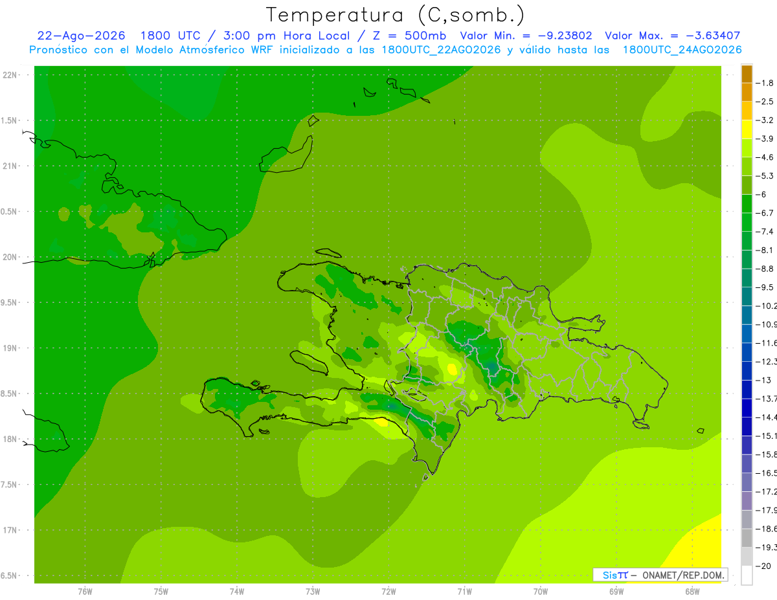Click the "Valor Max. = -3.63407" value
Viewport: 777px width, 600px height.
coord(673,36)
